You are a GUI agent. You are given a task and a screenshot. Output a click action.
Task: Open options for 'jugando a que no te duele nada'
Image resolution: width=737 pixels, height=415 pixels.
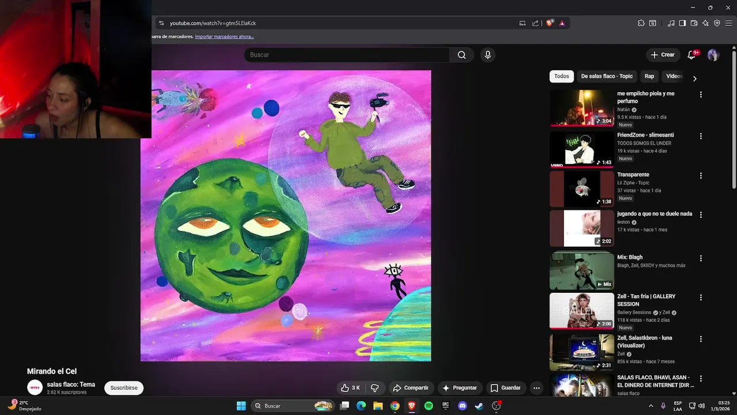[701, 214]
